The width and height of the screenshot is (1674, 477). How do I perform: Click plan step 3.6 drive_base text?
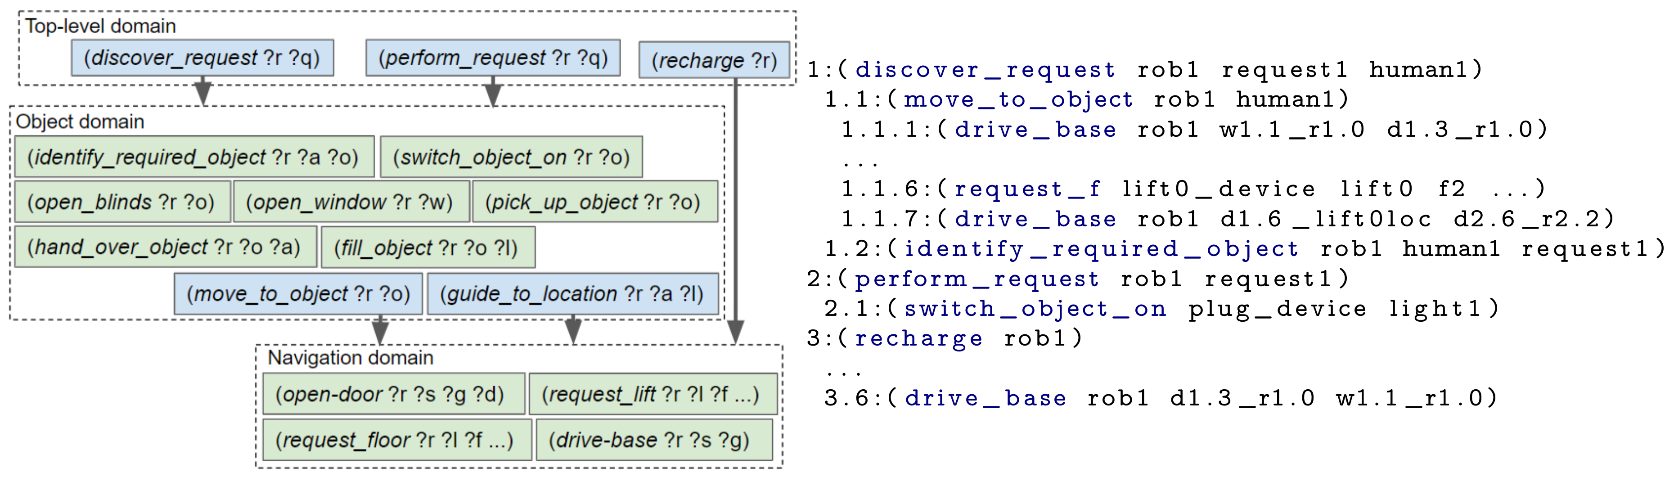985,398
